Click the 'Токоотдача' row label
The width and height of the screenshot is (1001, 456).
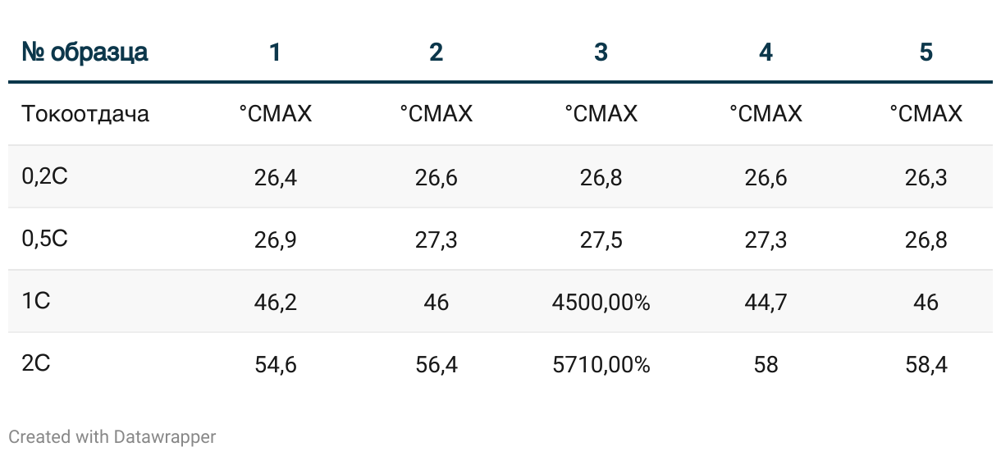pyautogui.click(x=85, y=113)
